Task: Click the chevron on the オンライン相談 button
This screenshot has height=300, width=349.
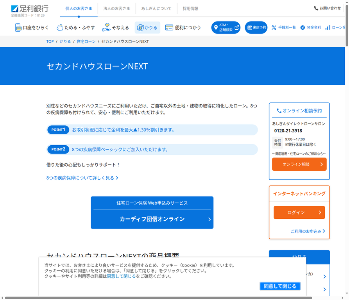Action: 321,164
